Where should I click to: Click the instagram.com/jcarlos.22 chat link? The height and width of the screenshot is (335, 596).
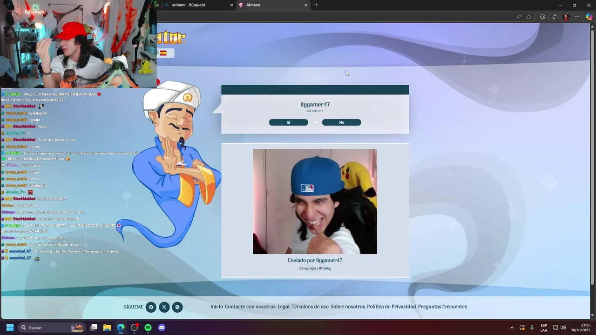33,100
